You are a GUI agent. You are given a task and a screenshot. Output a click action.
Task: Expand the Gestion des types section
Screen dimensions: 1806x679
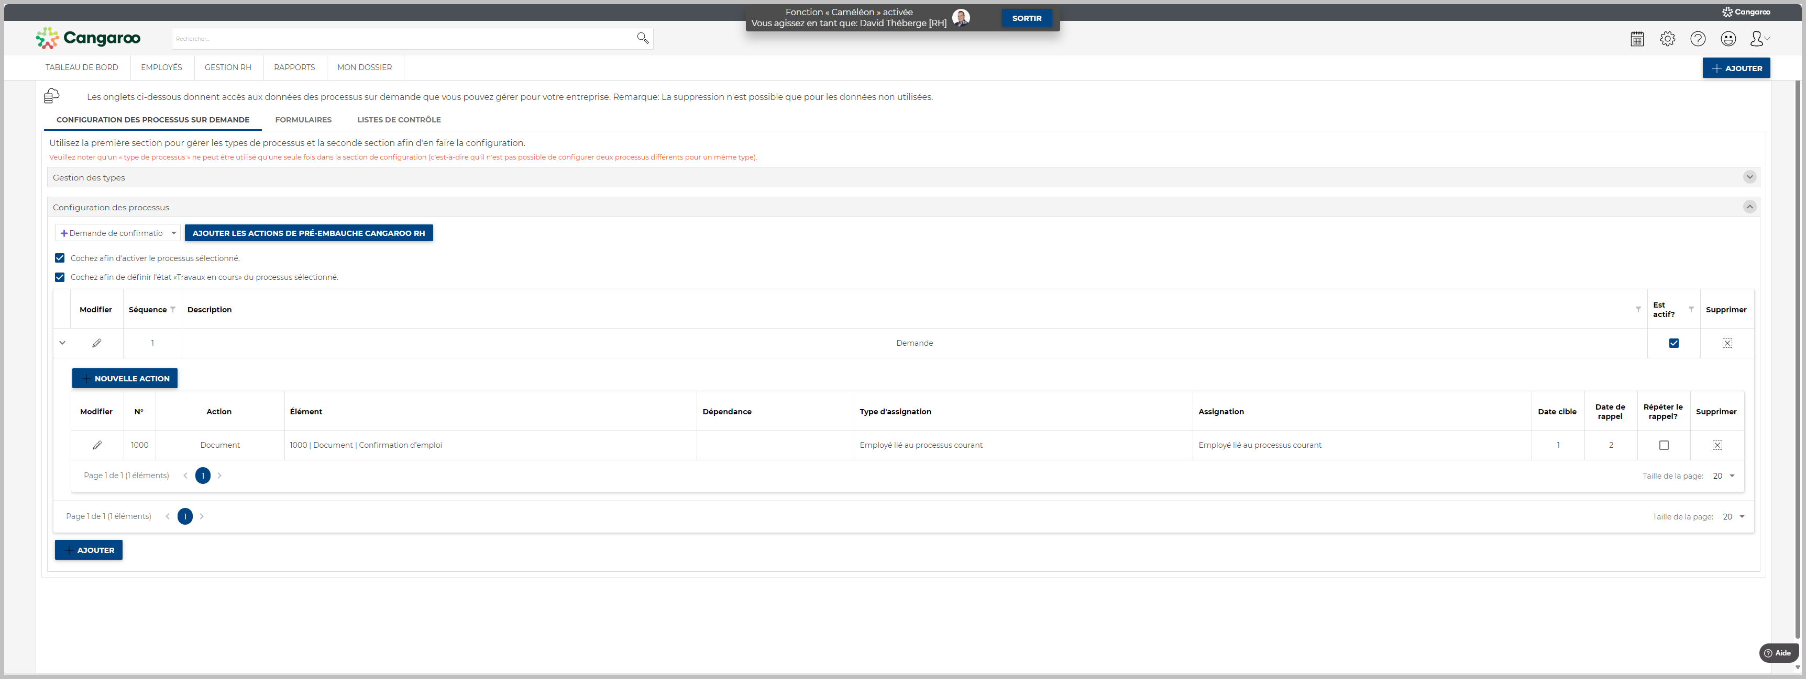pyautogui.click(x=1749, y=177)
